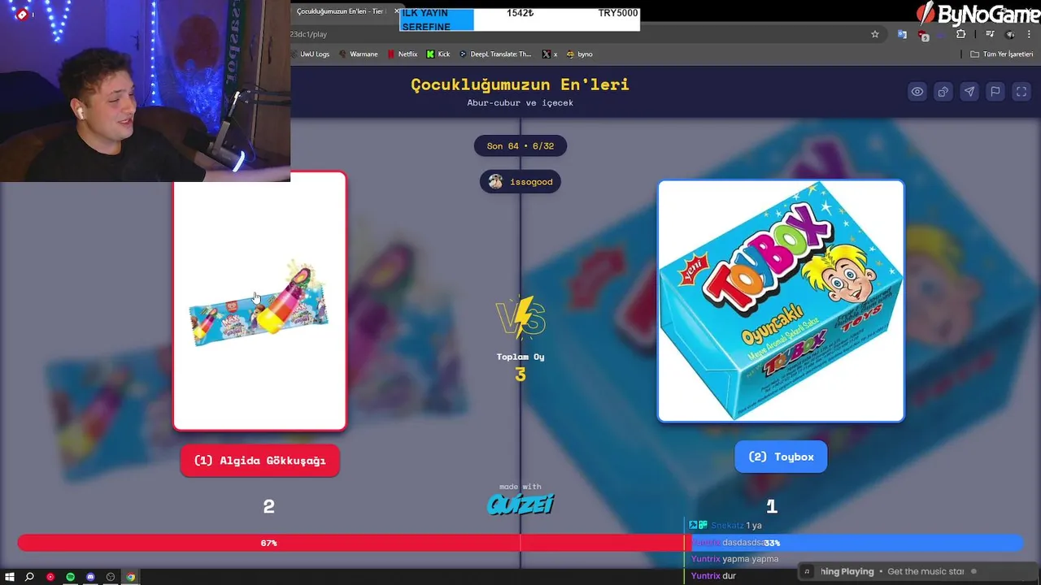Open the Google Translate extension icon
This screenshot has height=585, width=1041.
coord(902,34)
